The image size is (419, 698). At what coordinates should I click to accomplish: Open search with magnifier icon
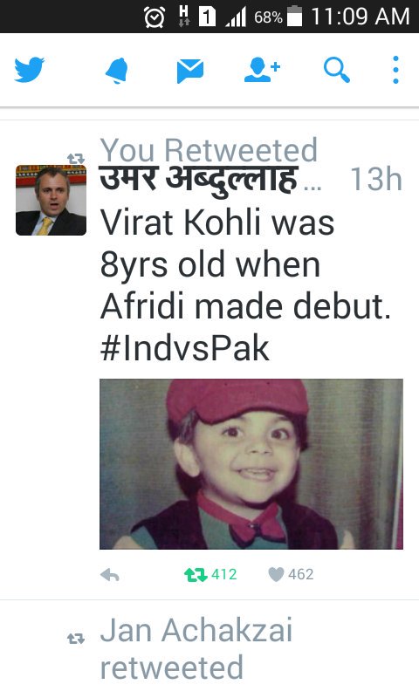pyautogui.click(x=337, y=71)
